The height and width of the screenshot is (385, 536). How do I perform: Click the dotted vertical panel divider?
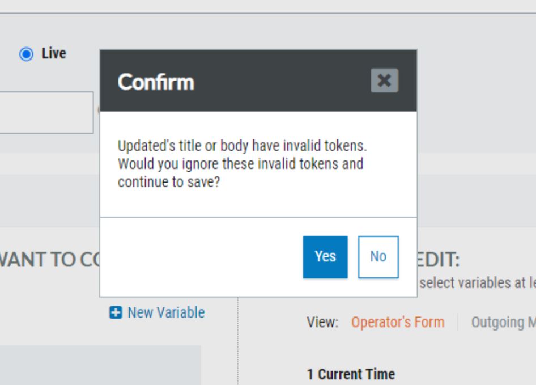coord(237,341)
